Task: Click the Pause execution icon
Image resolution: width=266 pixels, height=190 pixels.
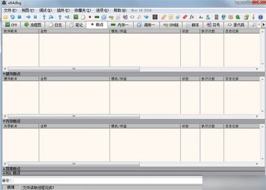Action: (35, 17)
